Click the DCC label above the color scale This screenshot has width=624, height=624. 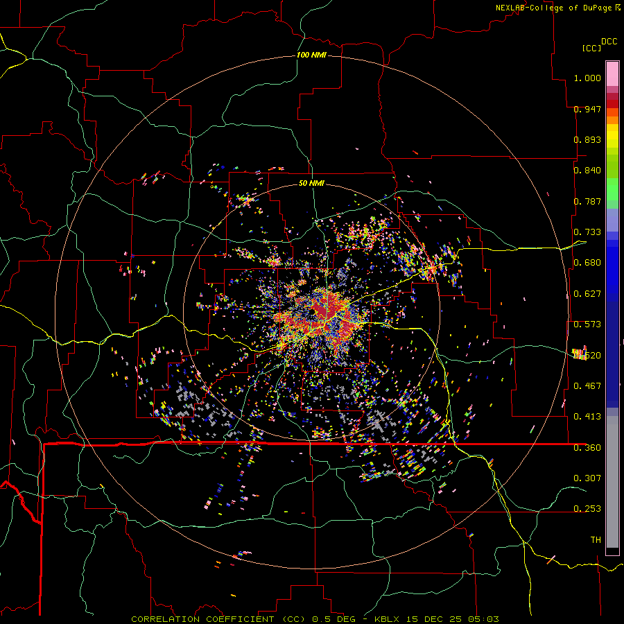609,42
